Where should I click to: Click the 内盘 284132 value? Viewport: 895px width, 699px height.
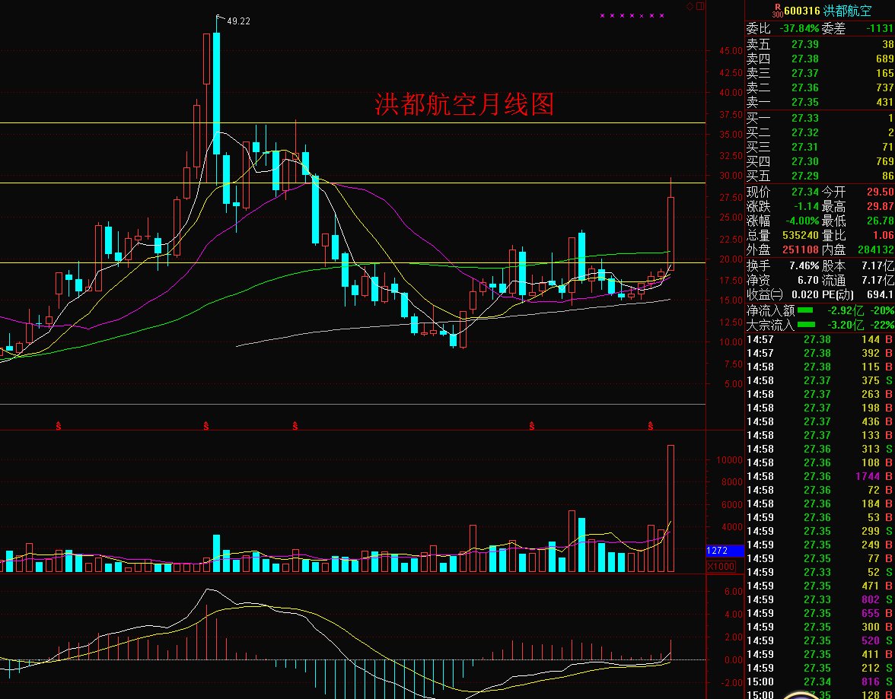pyautogui.click(x=875, y=249)
